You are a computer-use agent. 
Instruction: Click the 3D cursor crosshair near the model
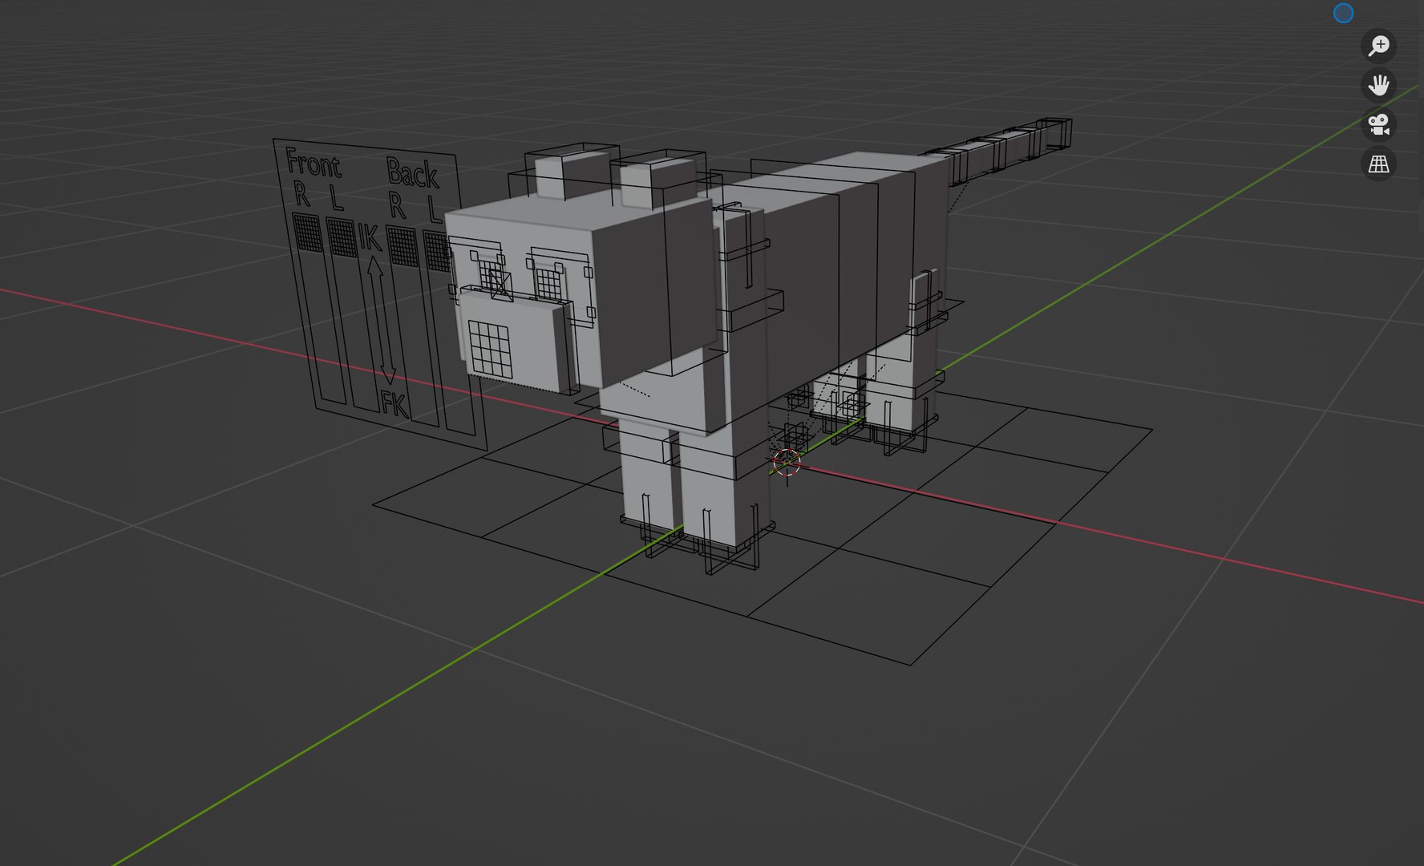point(787,462)
